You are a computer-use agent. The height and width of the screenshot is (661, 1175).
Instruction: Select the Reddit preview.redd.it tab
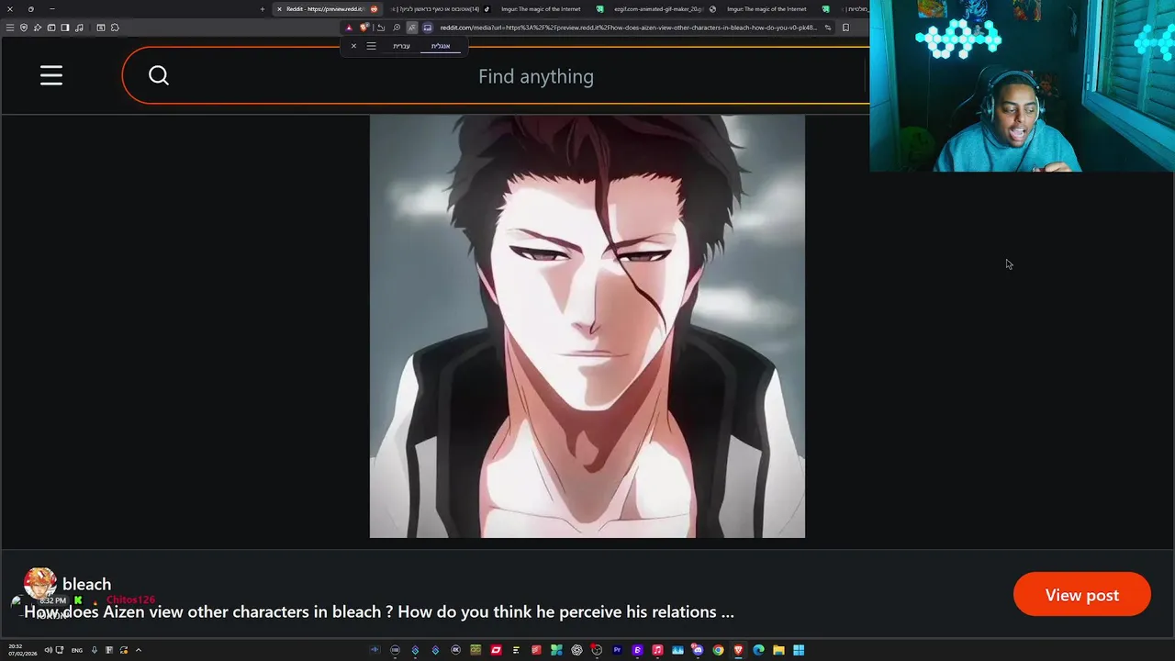click(x=326, y=9)
